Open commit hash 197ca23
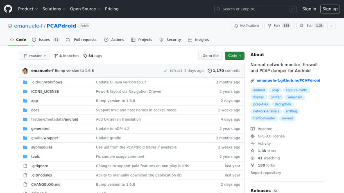 click(x=176, y=71)
